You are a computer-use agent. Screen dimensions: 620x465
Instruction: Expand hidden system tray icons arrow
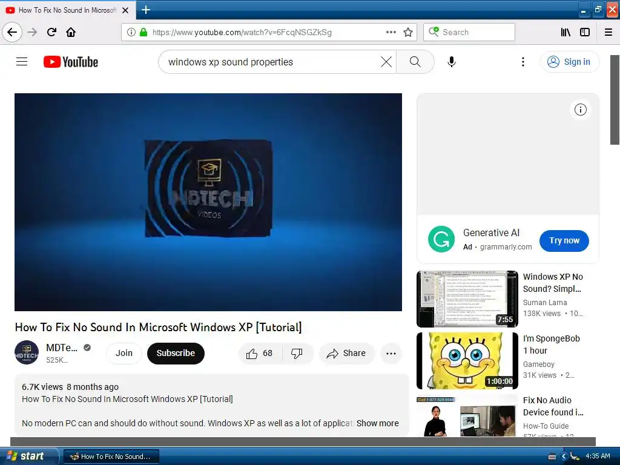point(564,457)
